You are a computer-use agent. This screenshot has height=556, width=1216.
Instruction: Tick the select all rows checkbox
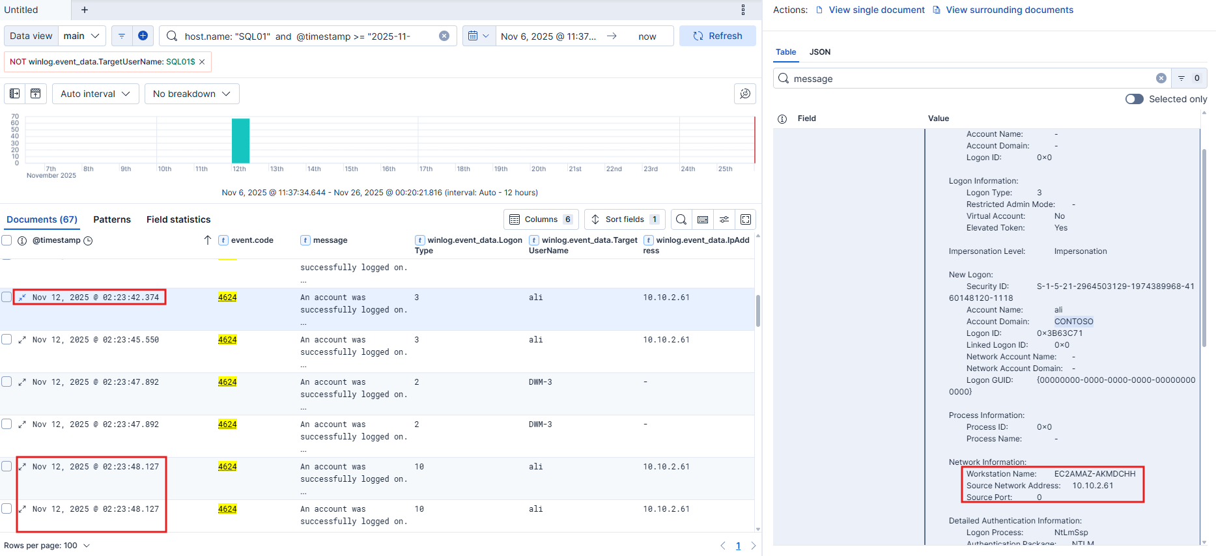(7, 240)
